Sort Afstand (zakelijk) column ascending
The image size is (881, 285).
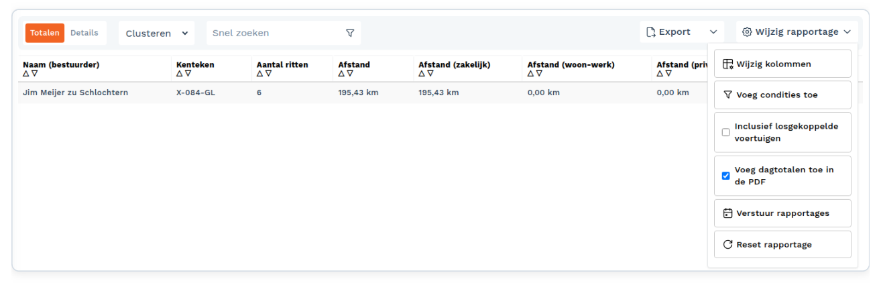click(422, 74)
